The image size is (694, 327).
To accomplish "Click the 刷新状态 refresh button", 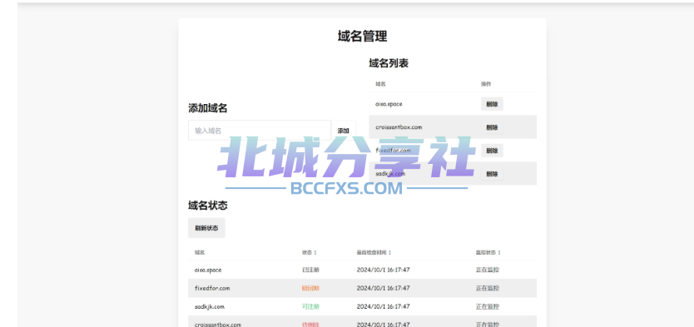I will click(x=206, y=228).
